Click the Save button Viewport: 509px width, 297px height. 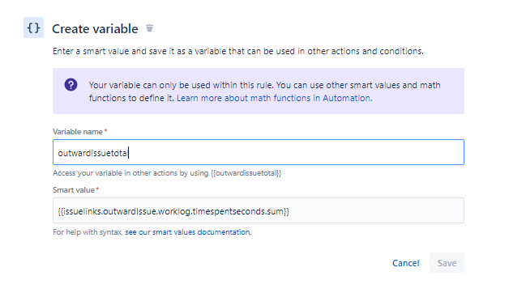click(447, 263)
